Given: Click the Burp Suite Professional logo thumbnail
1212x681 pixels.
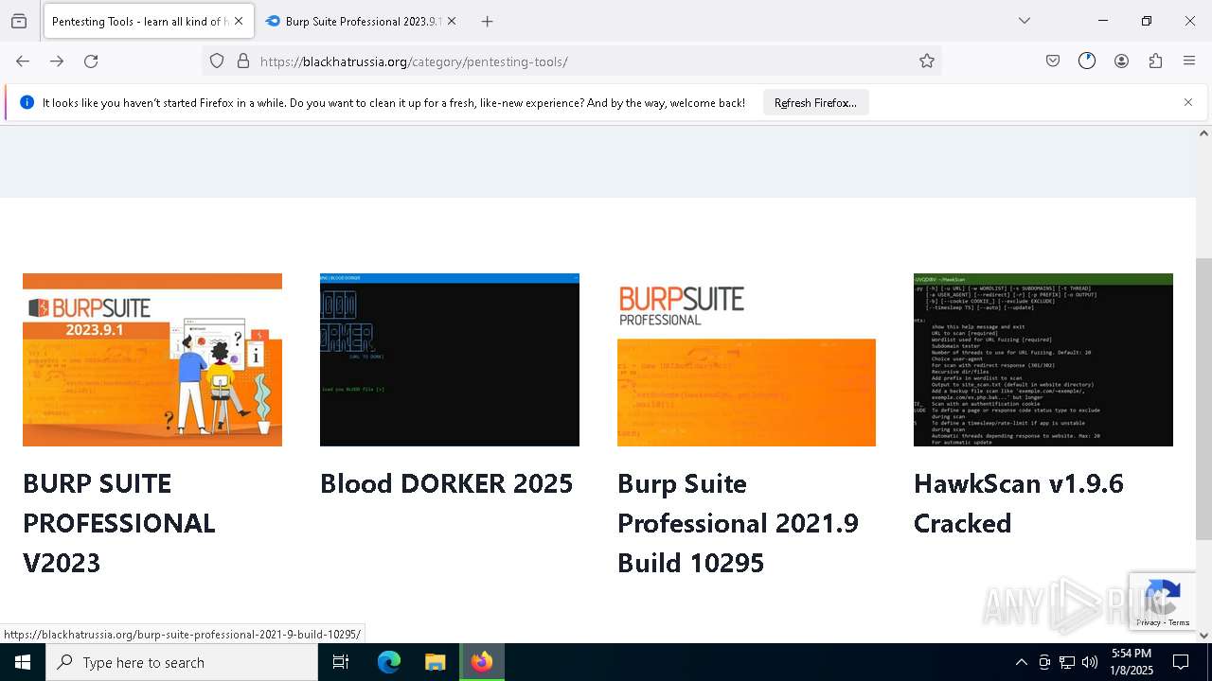Looking at the screenshot, I should [746, 359].
